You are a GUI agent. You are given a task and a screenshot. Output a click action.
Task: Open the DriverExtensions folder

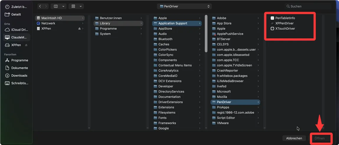pyautogui.click(x=177, y=102)
